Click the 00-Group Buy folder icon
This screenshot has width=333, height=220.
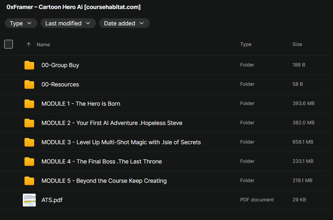click(x=29, y=65)
